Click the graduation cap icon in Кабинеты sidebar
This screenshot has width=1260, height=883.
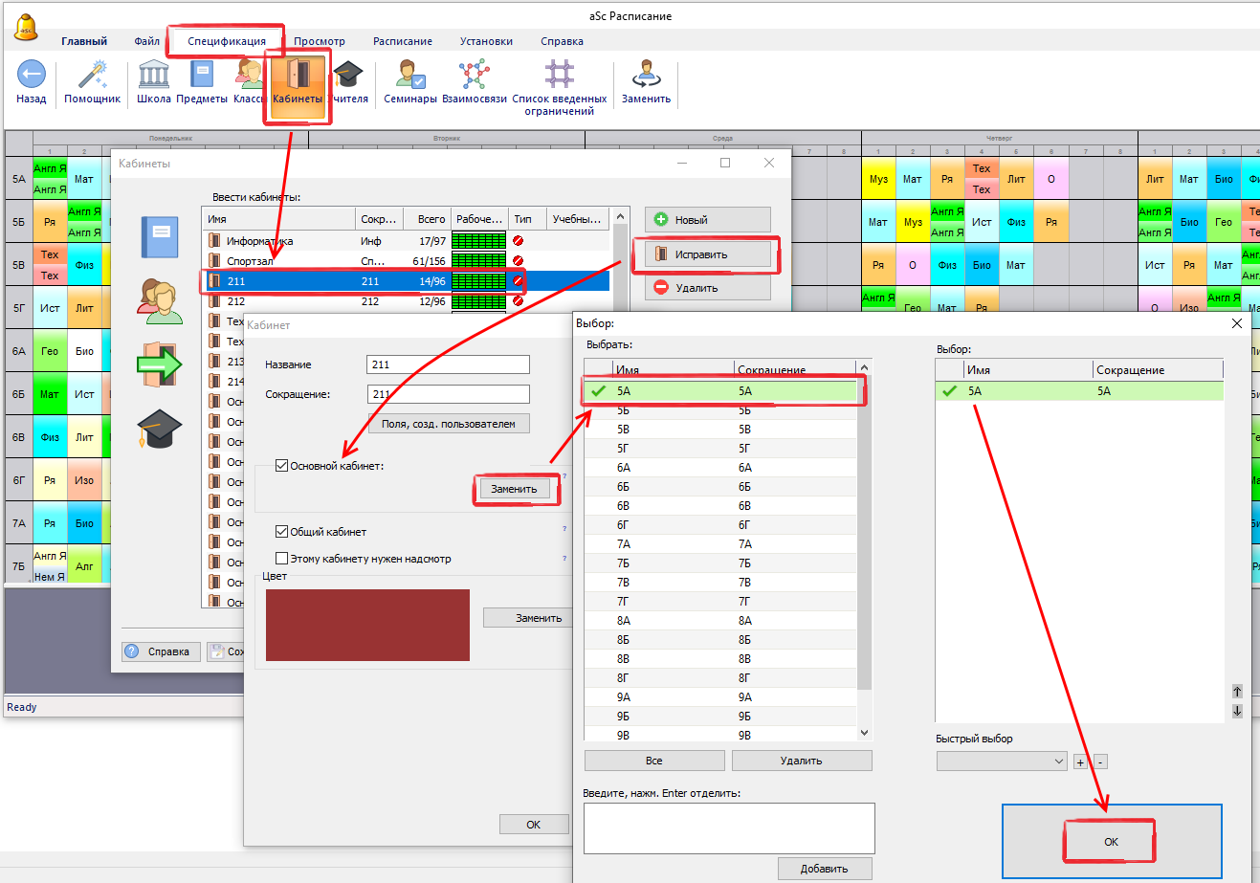click(160, 429)
